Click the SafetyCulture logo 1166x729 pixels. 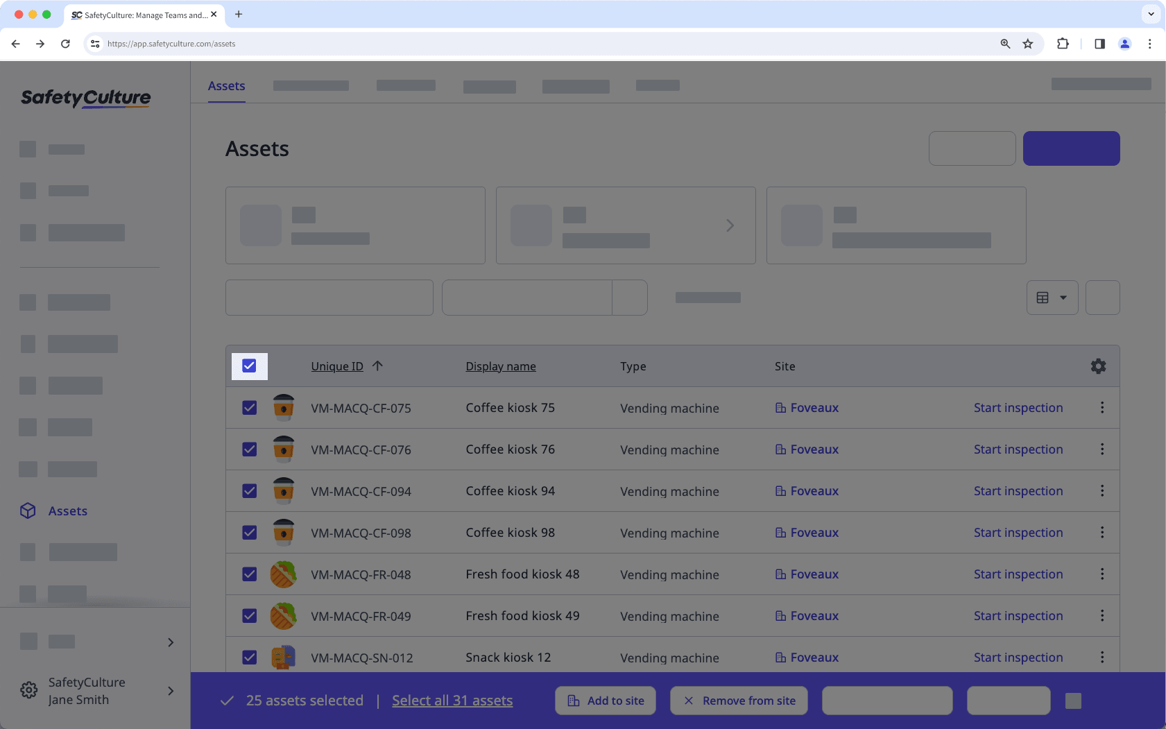(x=85, y=98)
